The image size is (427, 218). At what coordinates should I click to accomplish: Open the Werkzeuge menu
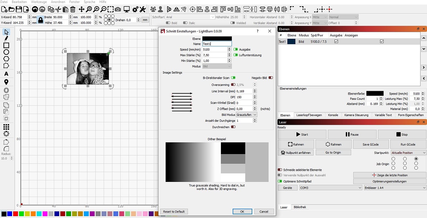[39, 2]
